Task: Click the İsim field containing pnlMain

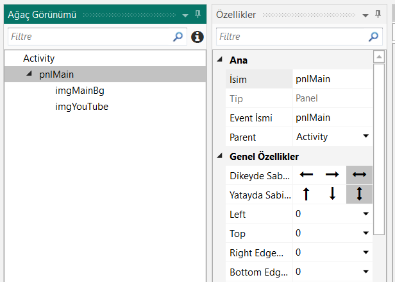Action: click(x=331, y=79)
